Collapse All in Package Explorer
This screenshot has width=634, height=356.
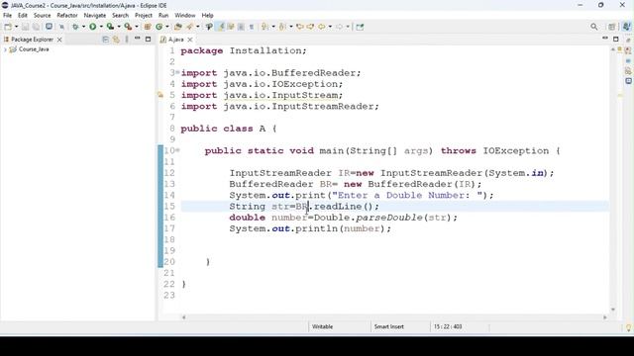(x=106, y=40)
